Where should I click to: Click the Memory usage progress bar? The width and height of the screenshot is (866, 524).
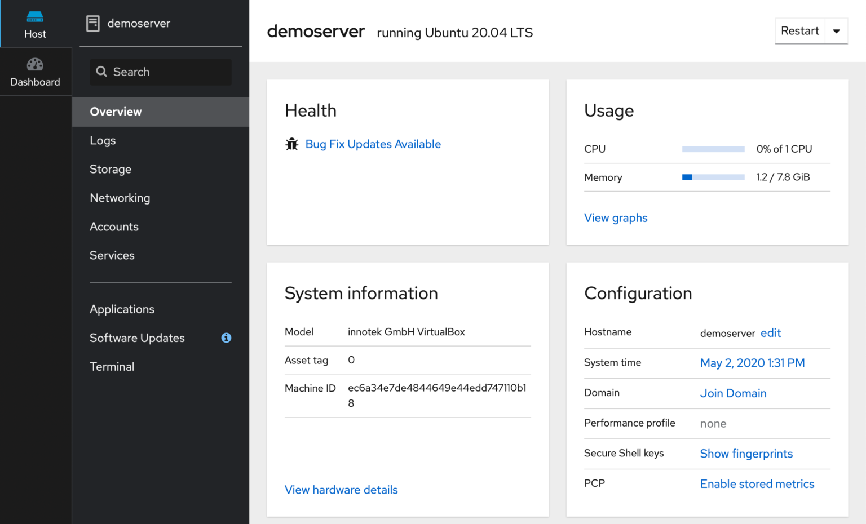(713, 177)
